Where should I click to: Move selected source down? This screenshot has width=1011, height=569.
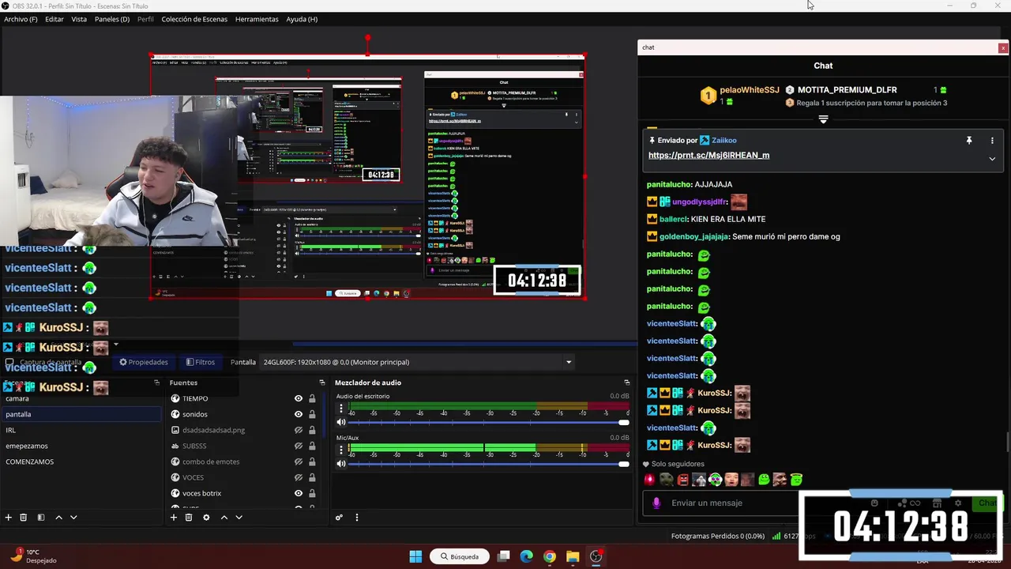click(239, 518)
